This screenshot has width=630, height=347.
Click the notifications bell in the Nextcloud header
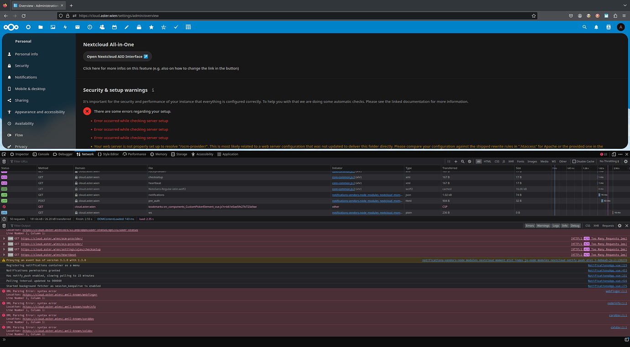[596, 27]
